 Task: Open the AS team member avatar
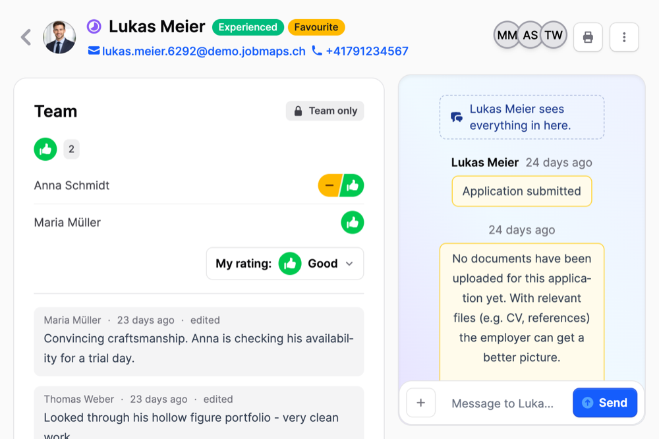pos(530,35)
